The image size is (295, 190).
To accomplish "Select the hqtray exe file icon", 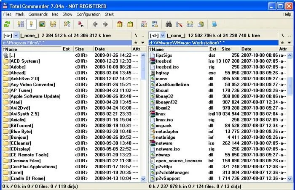I will click(153, 73).
